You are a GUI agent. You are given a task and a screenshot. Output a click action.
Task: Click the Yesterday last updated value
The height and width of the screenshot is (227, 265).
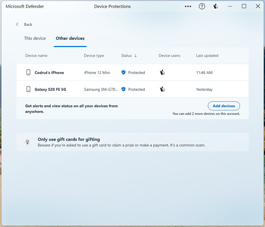click(x=204, y=89)
